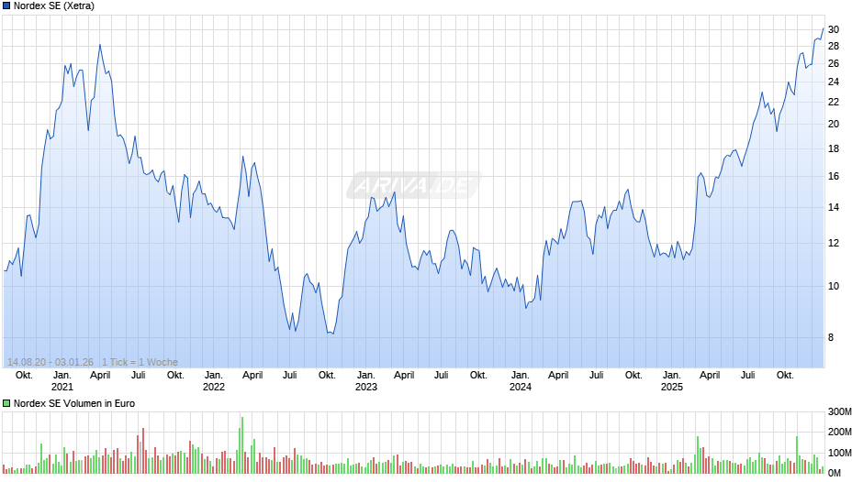863x482 pixels.
Task: Click the 'Jan. 2025' time axis label
Action: click(x=671, y=381)
